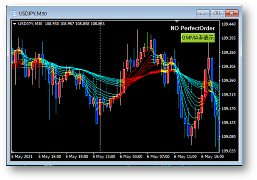Click the 109.350 price scale value
Image resolution: width=257 pixels, height=180 pixels.
(x=229, y=52)
